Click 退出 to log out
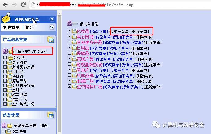The width and height of the screenshot is (211, 134). (30, 28)
